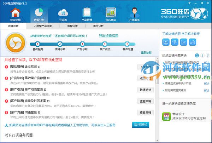
Task: Click the text 以下25项没有问题
Action: (18, 135)
